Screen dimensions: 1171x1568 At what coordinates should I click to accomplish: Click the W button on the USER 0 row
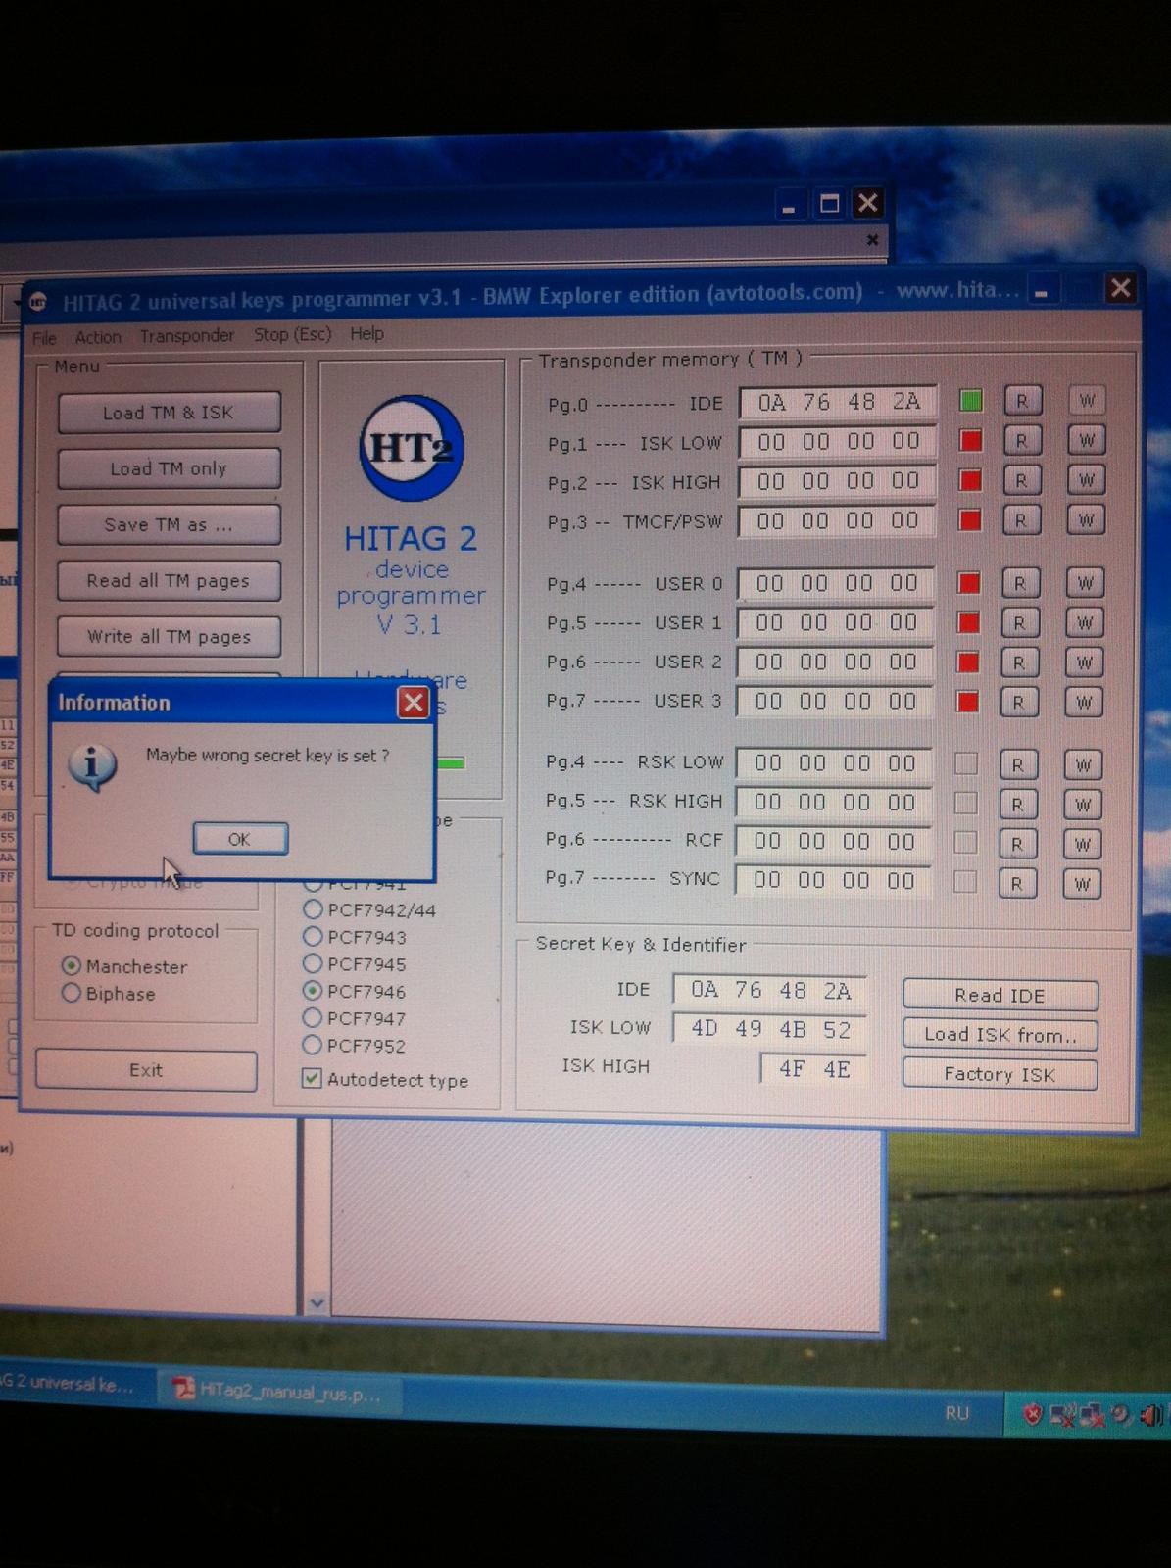[x=1085, y=584]
